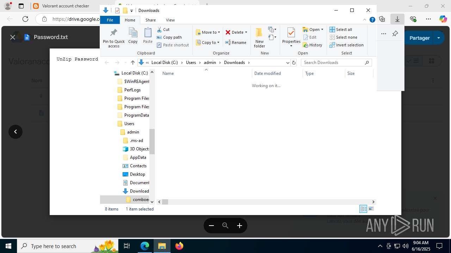Click the tree pane's vertical scrollbar thumb
This screenshot has width=451, height=253.
point(152,141)
